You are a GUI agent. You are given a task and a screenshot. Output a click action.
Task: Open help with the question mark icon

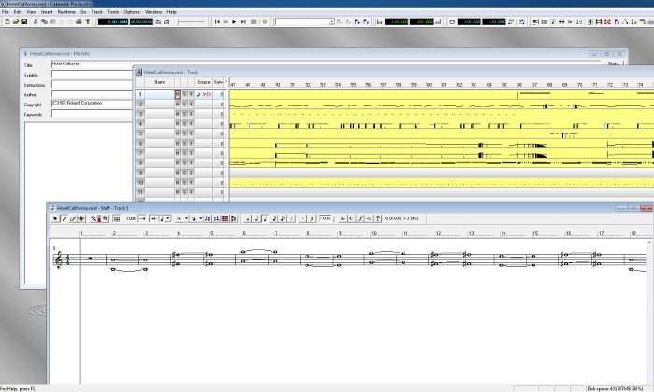88,21
